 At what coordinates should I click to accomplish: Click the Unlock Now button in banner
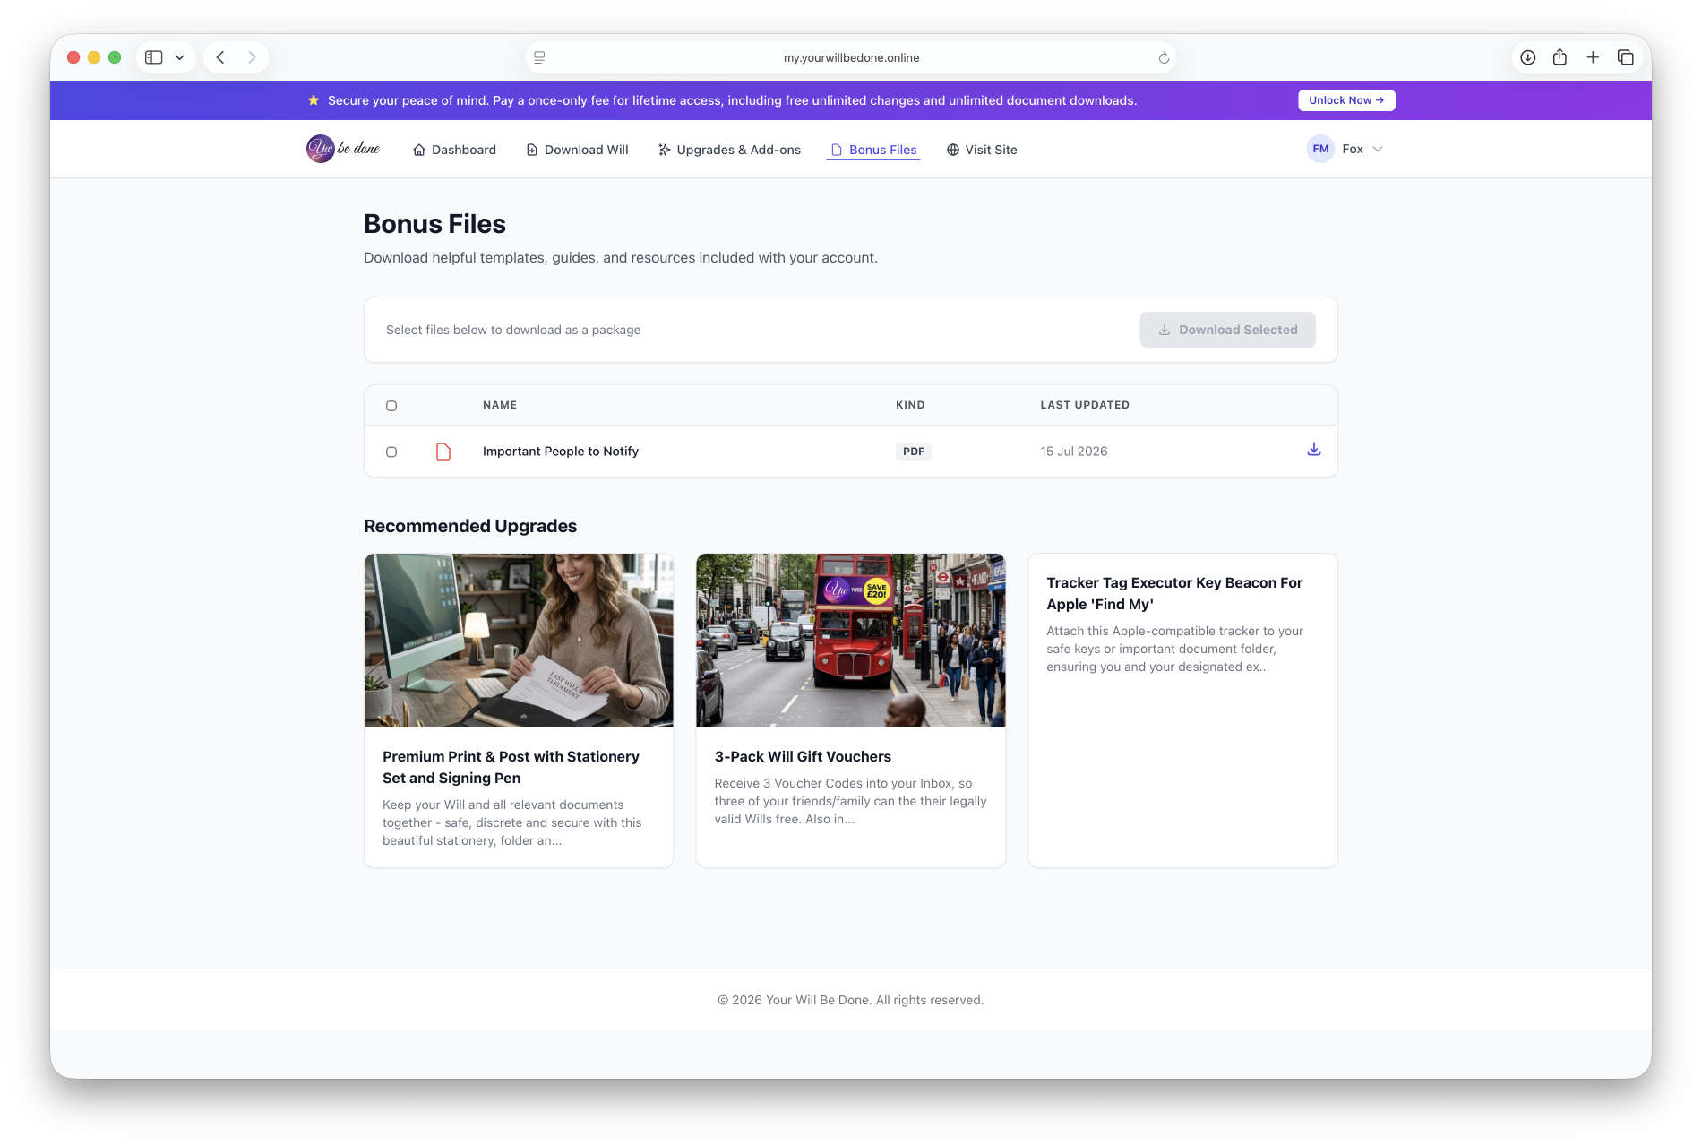(x=1346, y=100)
